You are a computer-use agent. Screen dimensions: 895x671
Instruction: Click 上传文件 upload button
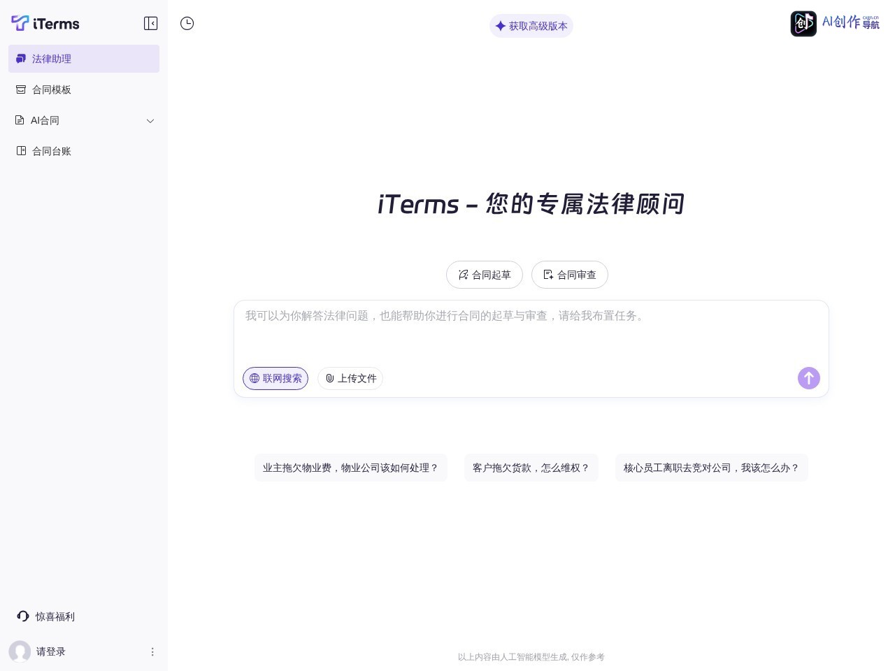(350, 378)
